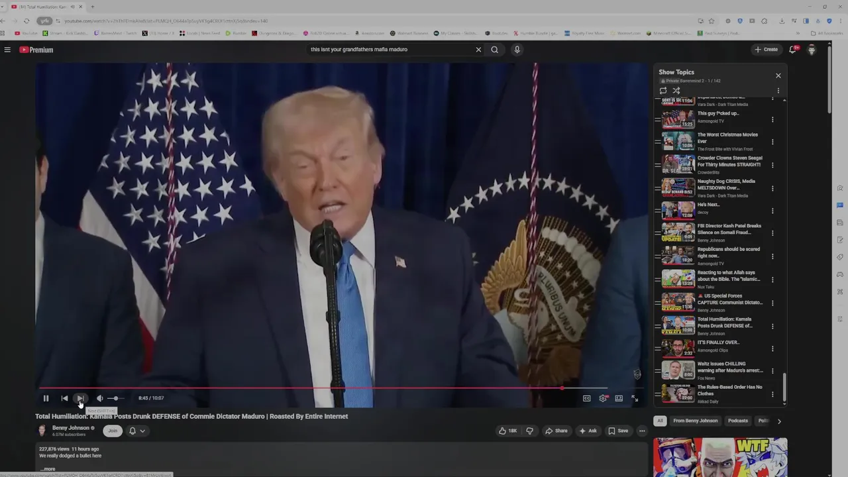848x477 pixels.
Task: Select the 'From Benny Johnson' chip
Action: pos(696,421)
